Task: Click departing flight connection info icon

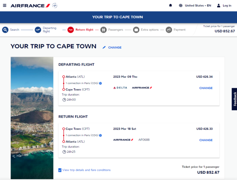Action: pyautogui.click(x=100, y=83)
